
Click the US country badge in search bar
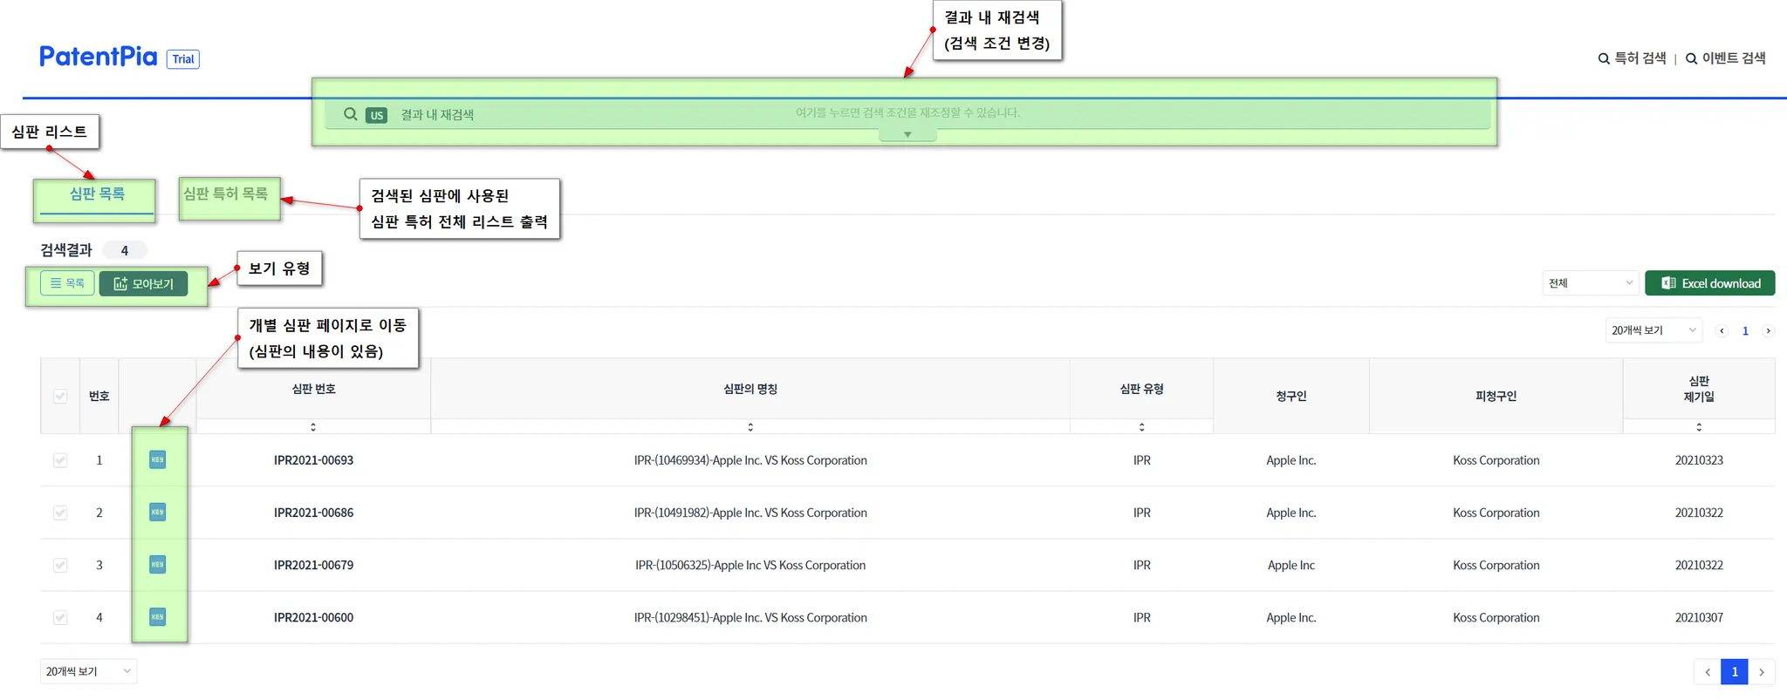pos(376,115)
